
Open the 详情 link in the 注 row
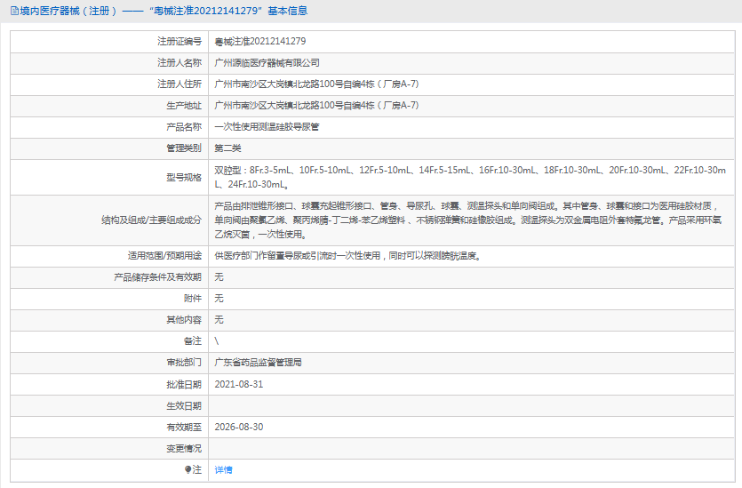click(x=223, y=469)
